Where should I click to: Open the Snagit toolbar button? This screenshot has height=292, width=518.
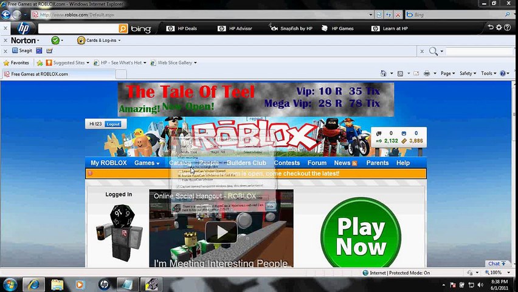coord(22,50)
